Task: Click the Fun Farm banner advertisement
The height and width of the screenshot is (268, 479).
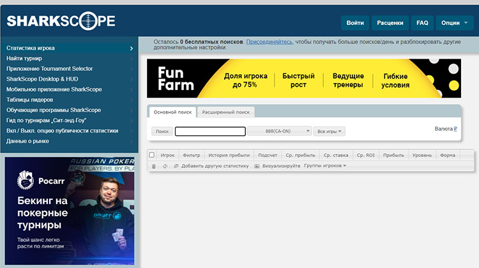Action: (x=304, y=78)
